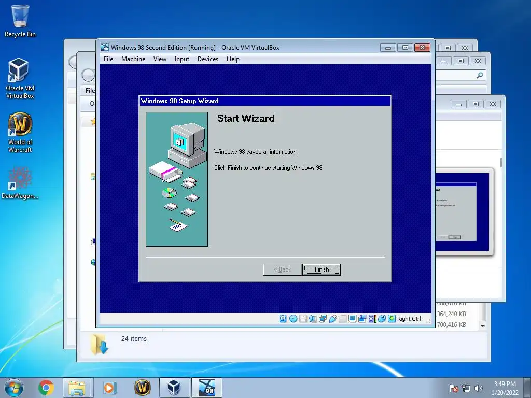Launch Google Chrome from the taskbar
Screen dimensions: 531x398
[x=46, y=388]
